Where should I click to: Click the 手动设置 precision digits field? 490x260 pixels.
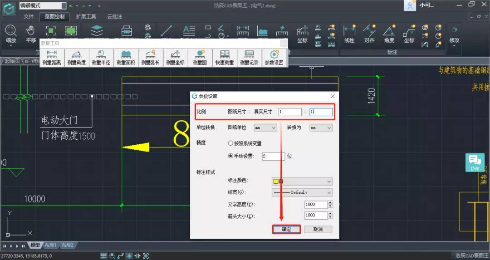[x=273, y=156]
